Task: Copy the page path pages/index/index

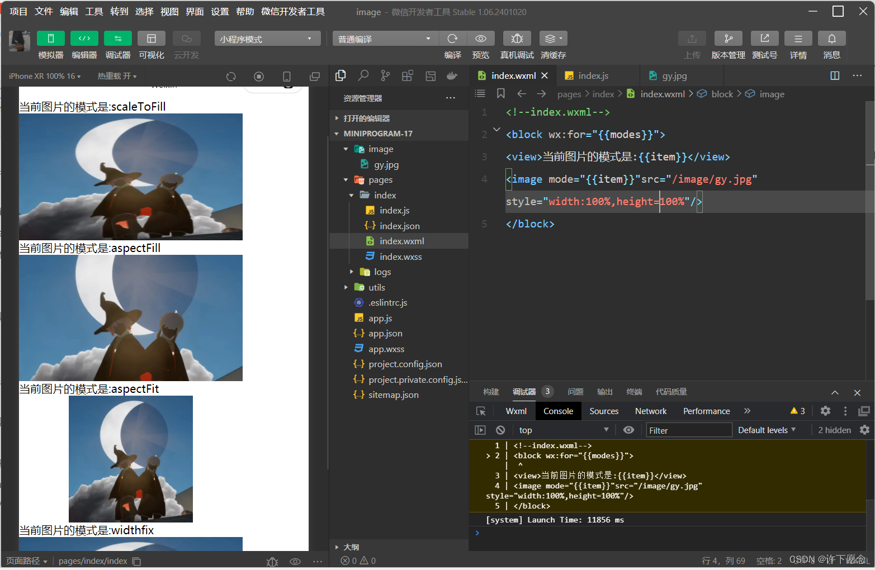Action: (136, 561)
